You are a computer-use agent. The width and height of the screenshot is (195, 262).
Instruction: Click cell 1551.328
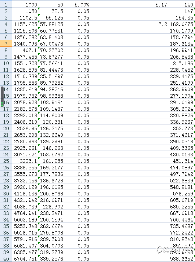coord(25,63)
